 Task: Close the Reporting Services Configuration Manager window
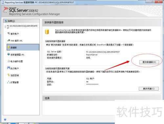click(159, 2)
